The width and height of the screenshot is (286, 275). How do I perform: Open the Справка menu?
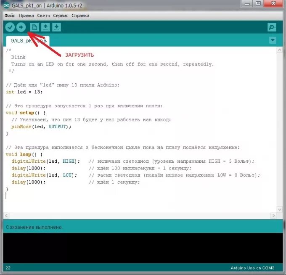pyautogui.click(x=80, y=16)
